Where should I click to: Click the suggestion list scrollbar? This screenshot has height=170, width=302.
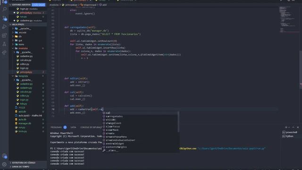178,122
